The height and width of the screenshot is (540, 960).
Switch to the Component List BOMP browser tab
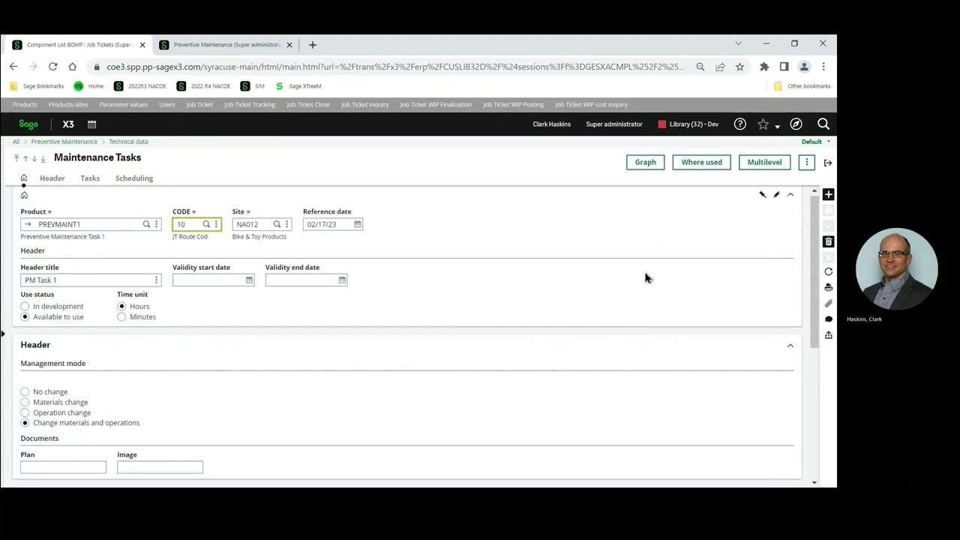tap(79, 45)
